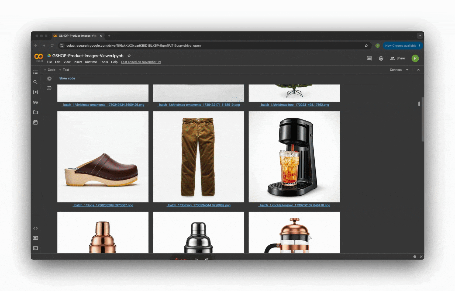Image resolution: width=455 pixels, height=291 pixels.
Task: Open the cocktail-maker png file link
Action: (x=294, y=205)
